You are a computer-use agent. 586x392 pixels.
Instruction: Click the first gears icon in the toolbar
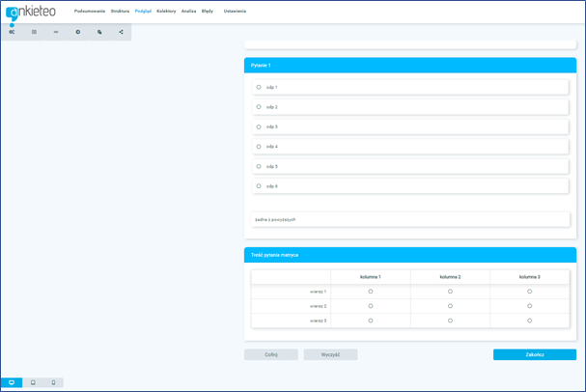click(12, 32)
